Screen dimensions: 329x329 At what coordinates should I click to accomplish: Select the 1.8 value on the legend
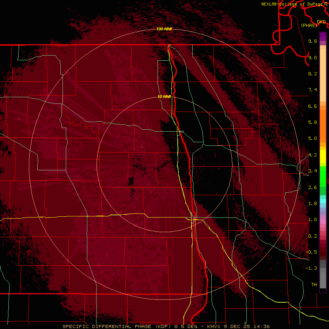(x=313, y=204)
